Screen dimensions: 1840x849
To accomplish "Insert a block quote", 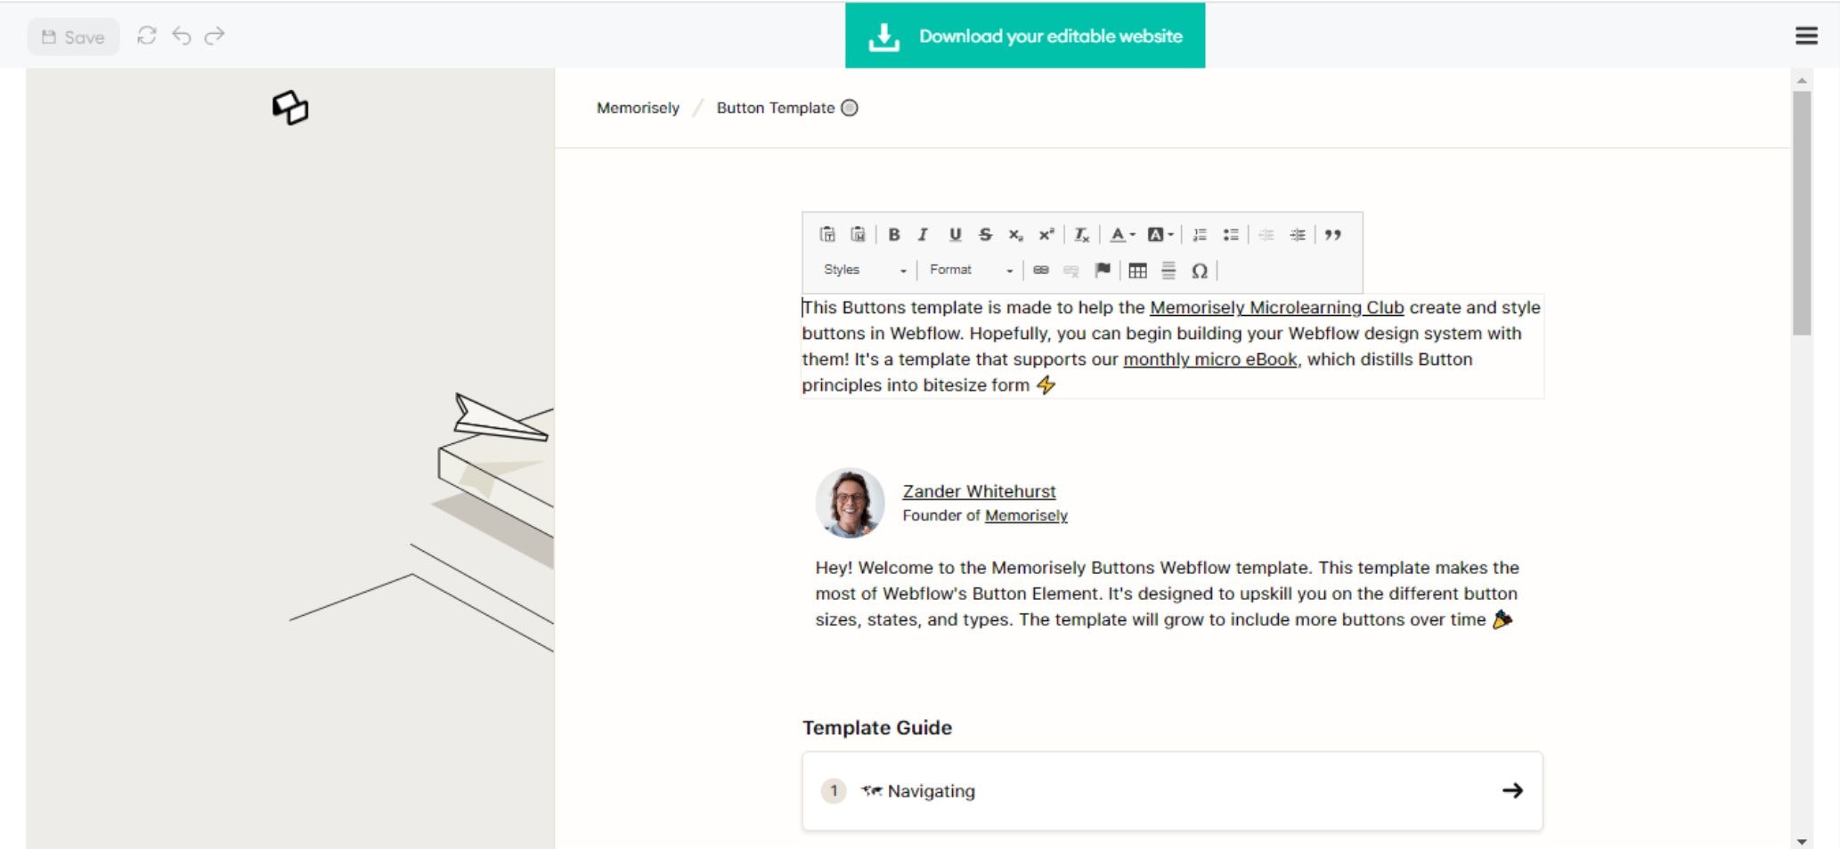I will click(x=1332, y=235).
